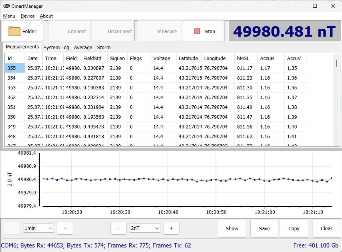Copy the chart data with Copy button
342x252 pixels.
(x=293, y=228)
